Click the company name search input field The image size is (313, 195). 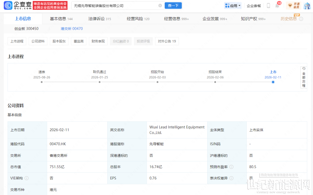[113, 5]
